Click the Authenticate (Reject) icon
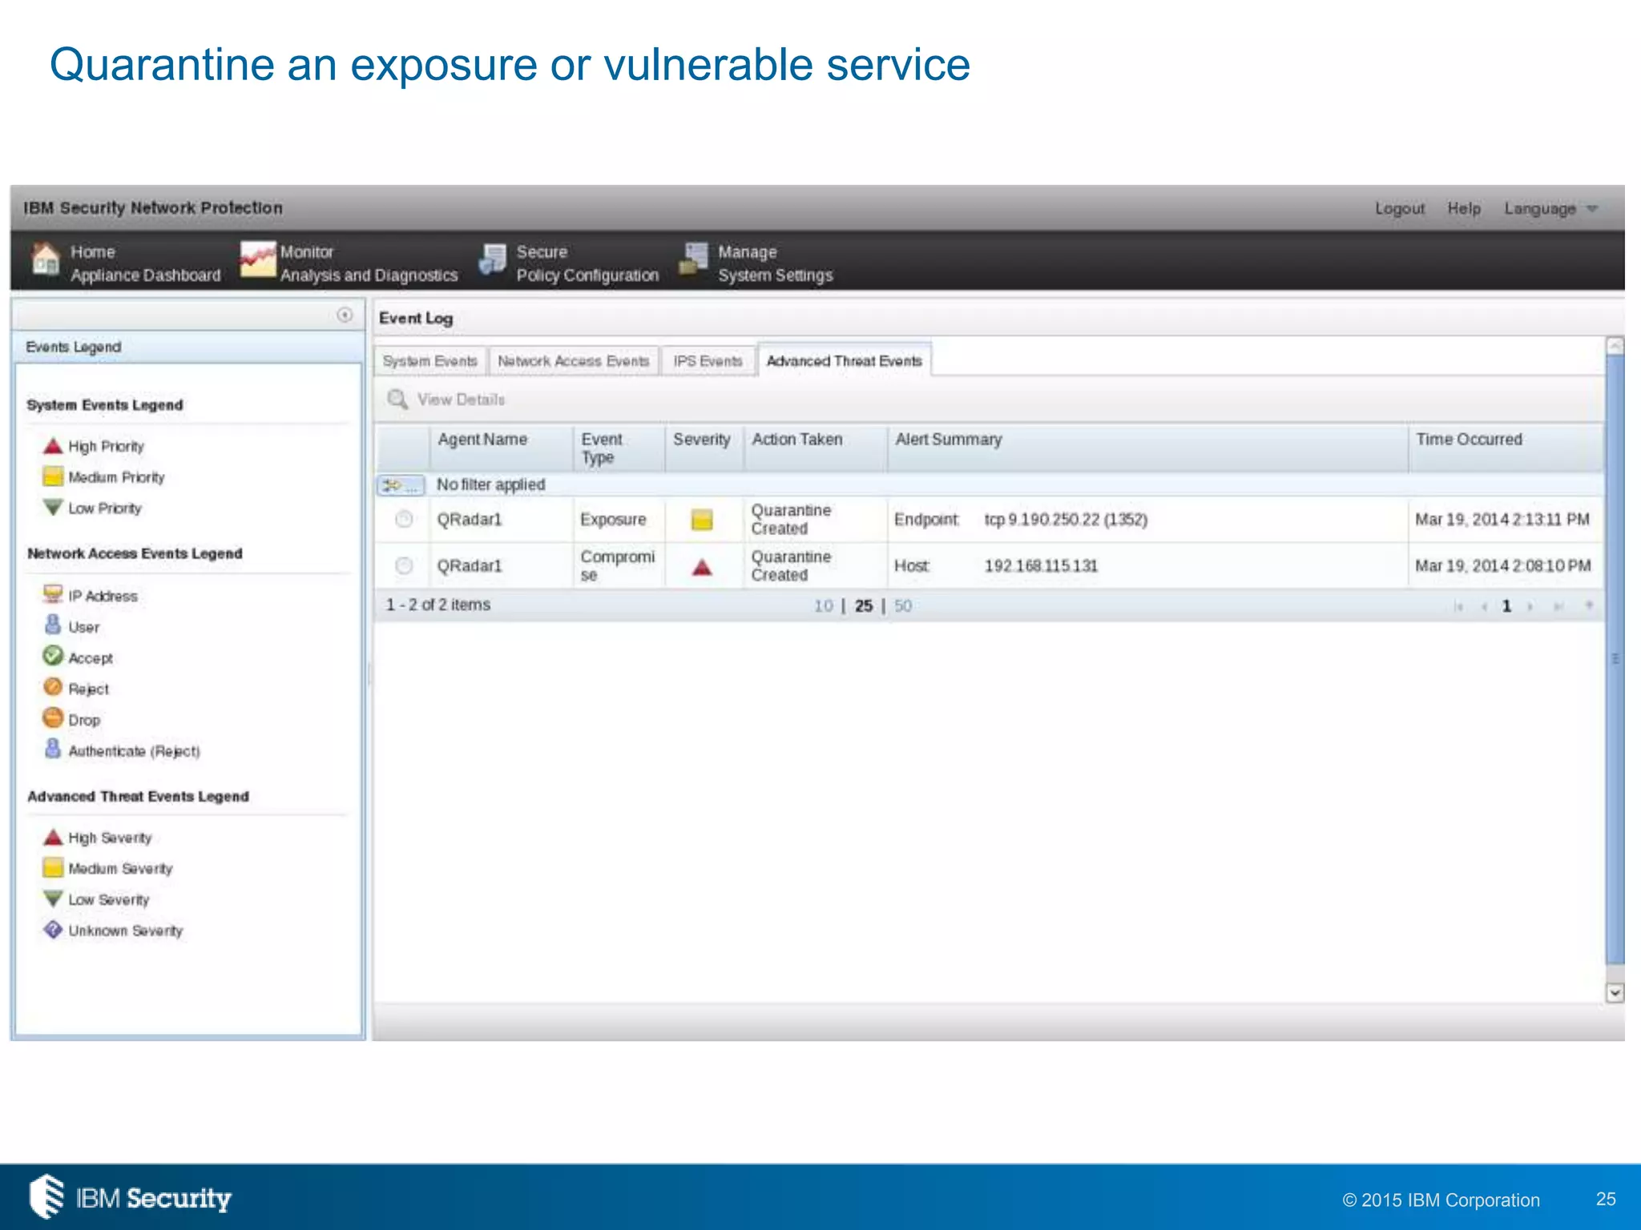 tap(53, 749)
